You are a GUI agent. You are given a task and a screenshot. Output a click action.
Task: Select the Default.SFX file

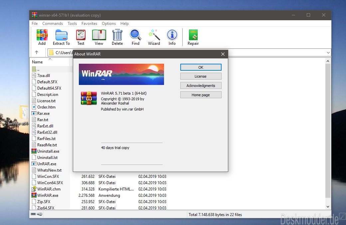click(x=47, y=82)
